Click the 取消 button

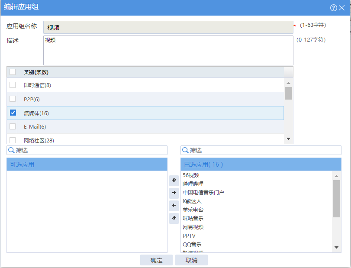pos(191,260)
